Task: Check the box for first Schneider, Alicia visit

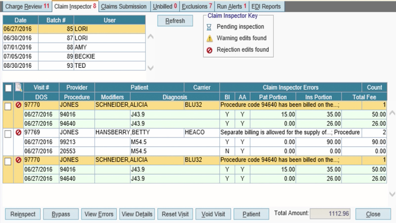Action: (x=8, y=106)
